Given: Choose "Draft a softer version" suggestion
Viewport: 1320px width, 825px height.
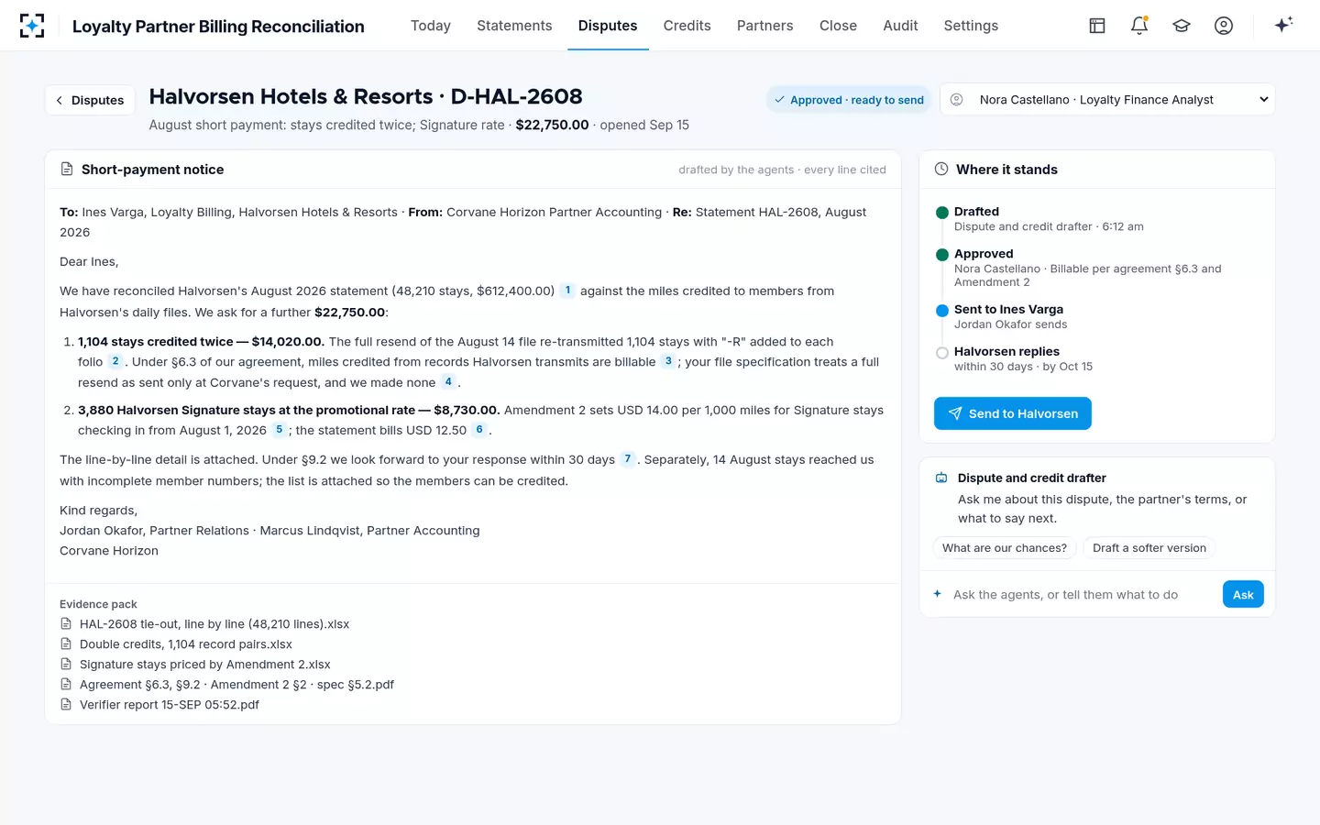Looking at the screenshot, I should tap(1149, 548).
